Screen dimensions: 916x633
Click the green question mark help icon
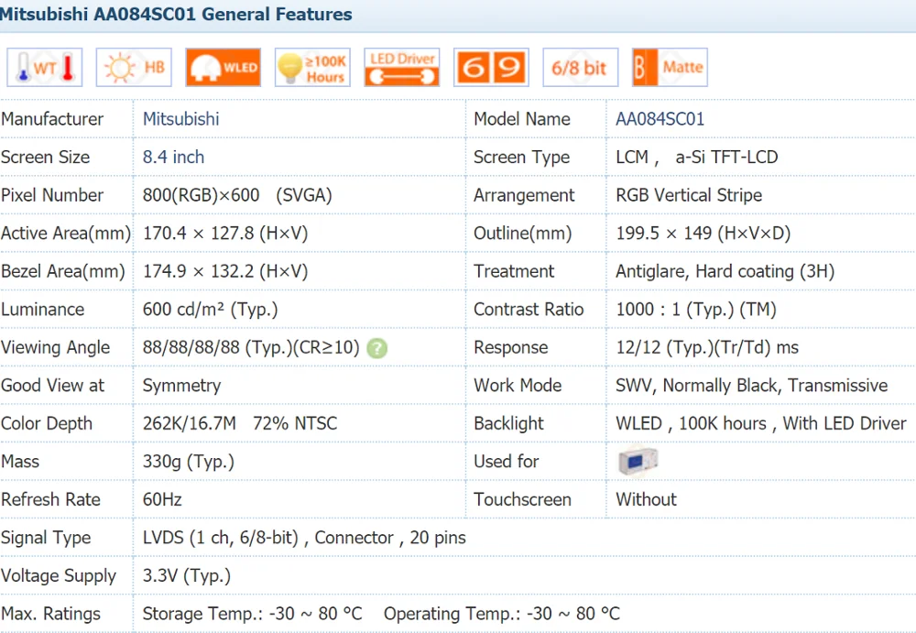coord(376,348)
